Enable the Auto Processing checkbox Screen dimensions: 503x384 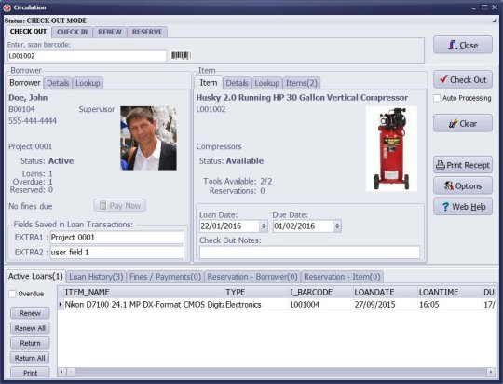437,98
